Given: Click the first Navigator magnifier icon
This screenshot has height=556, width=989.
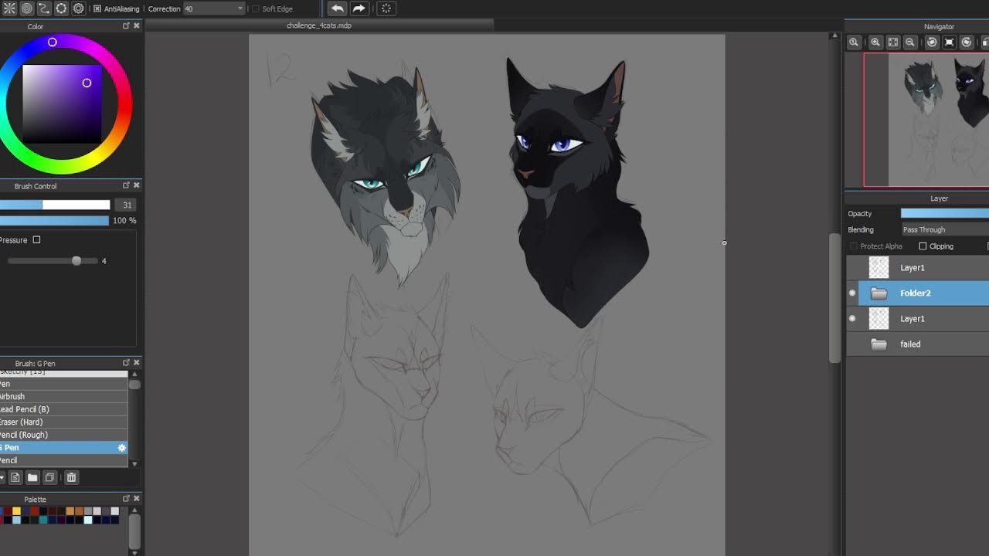Looking at the screenshot, I should [x=854, y=42].
